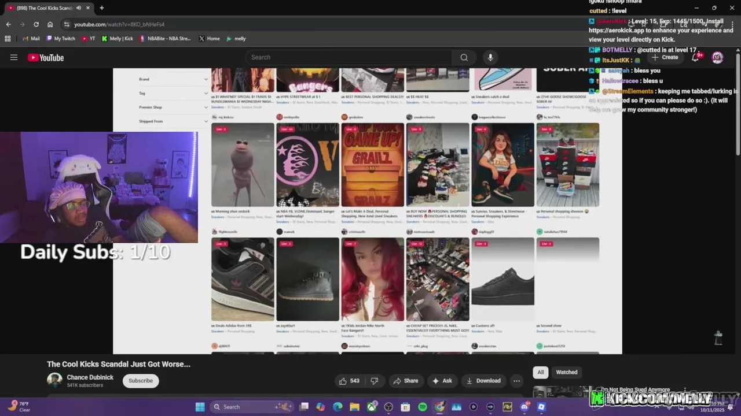The image size is (741, 416).
Task: Open the Melly | Kick bookmark
Action: [x=117, y=39]
